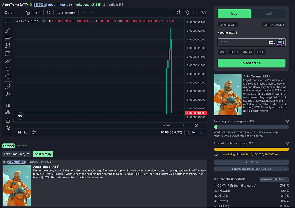Focus the SOL amount input field

pos(251,43)
